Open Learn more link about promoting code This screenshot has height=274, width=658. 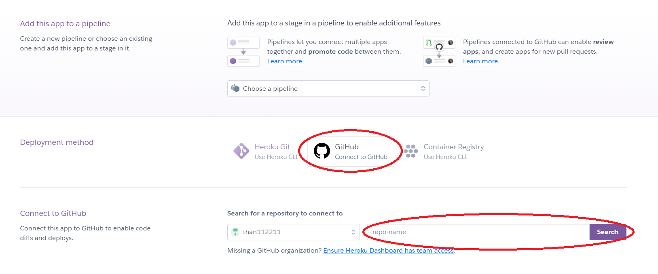(x=284, y=61)
